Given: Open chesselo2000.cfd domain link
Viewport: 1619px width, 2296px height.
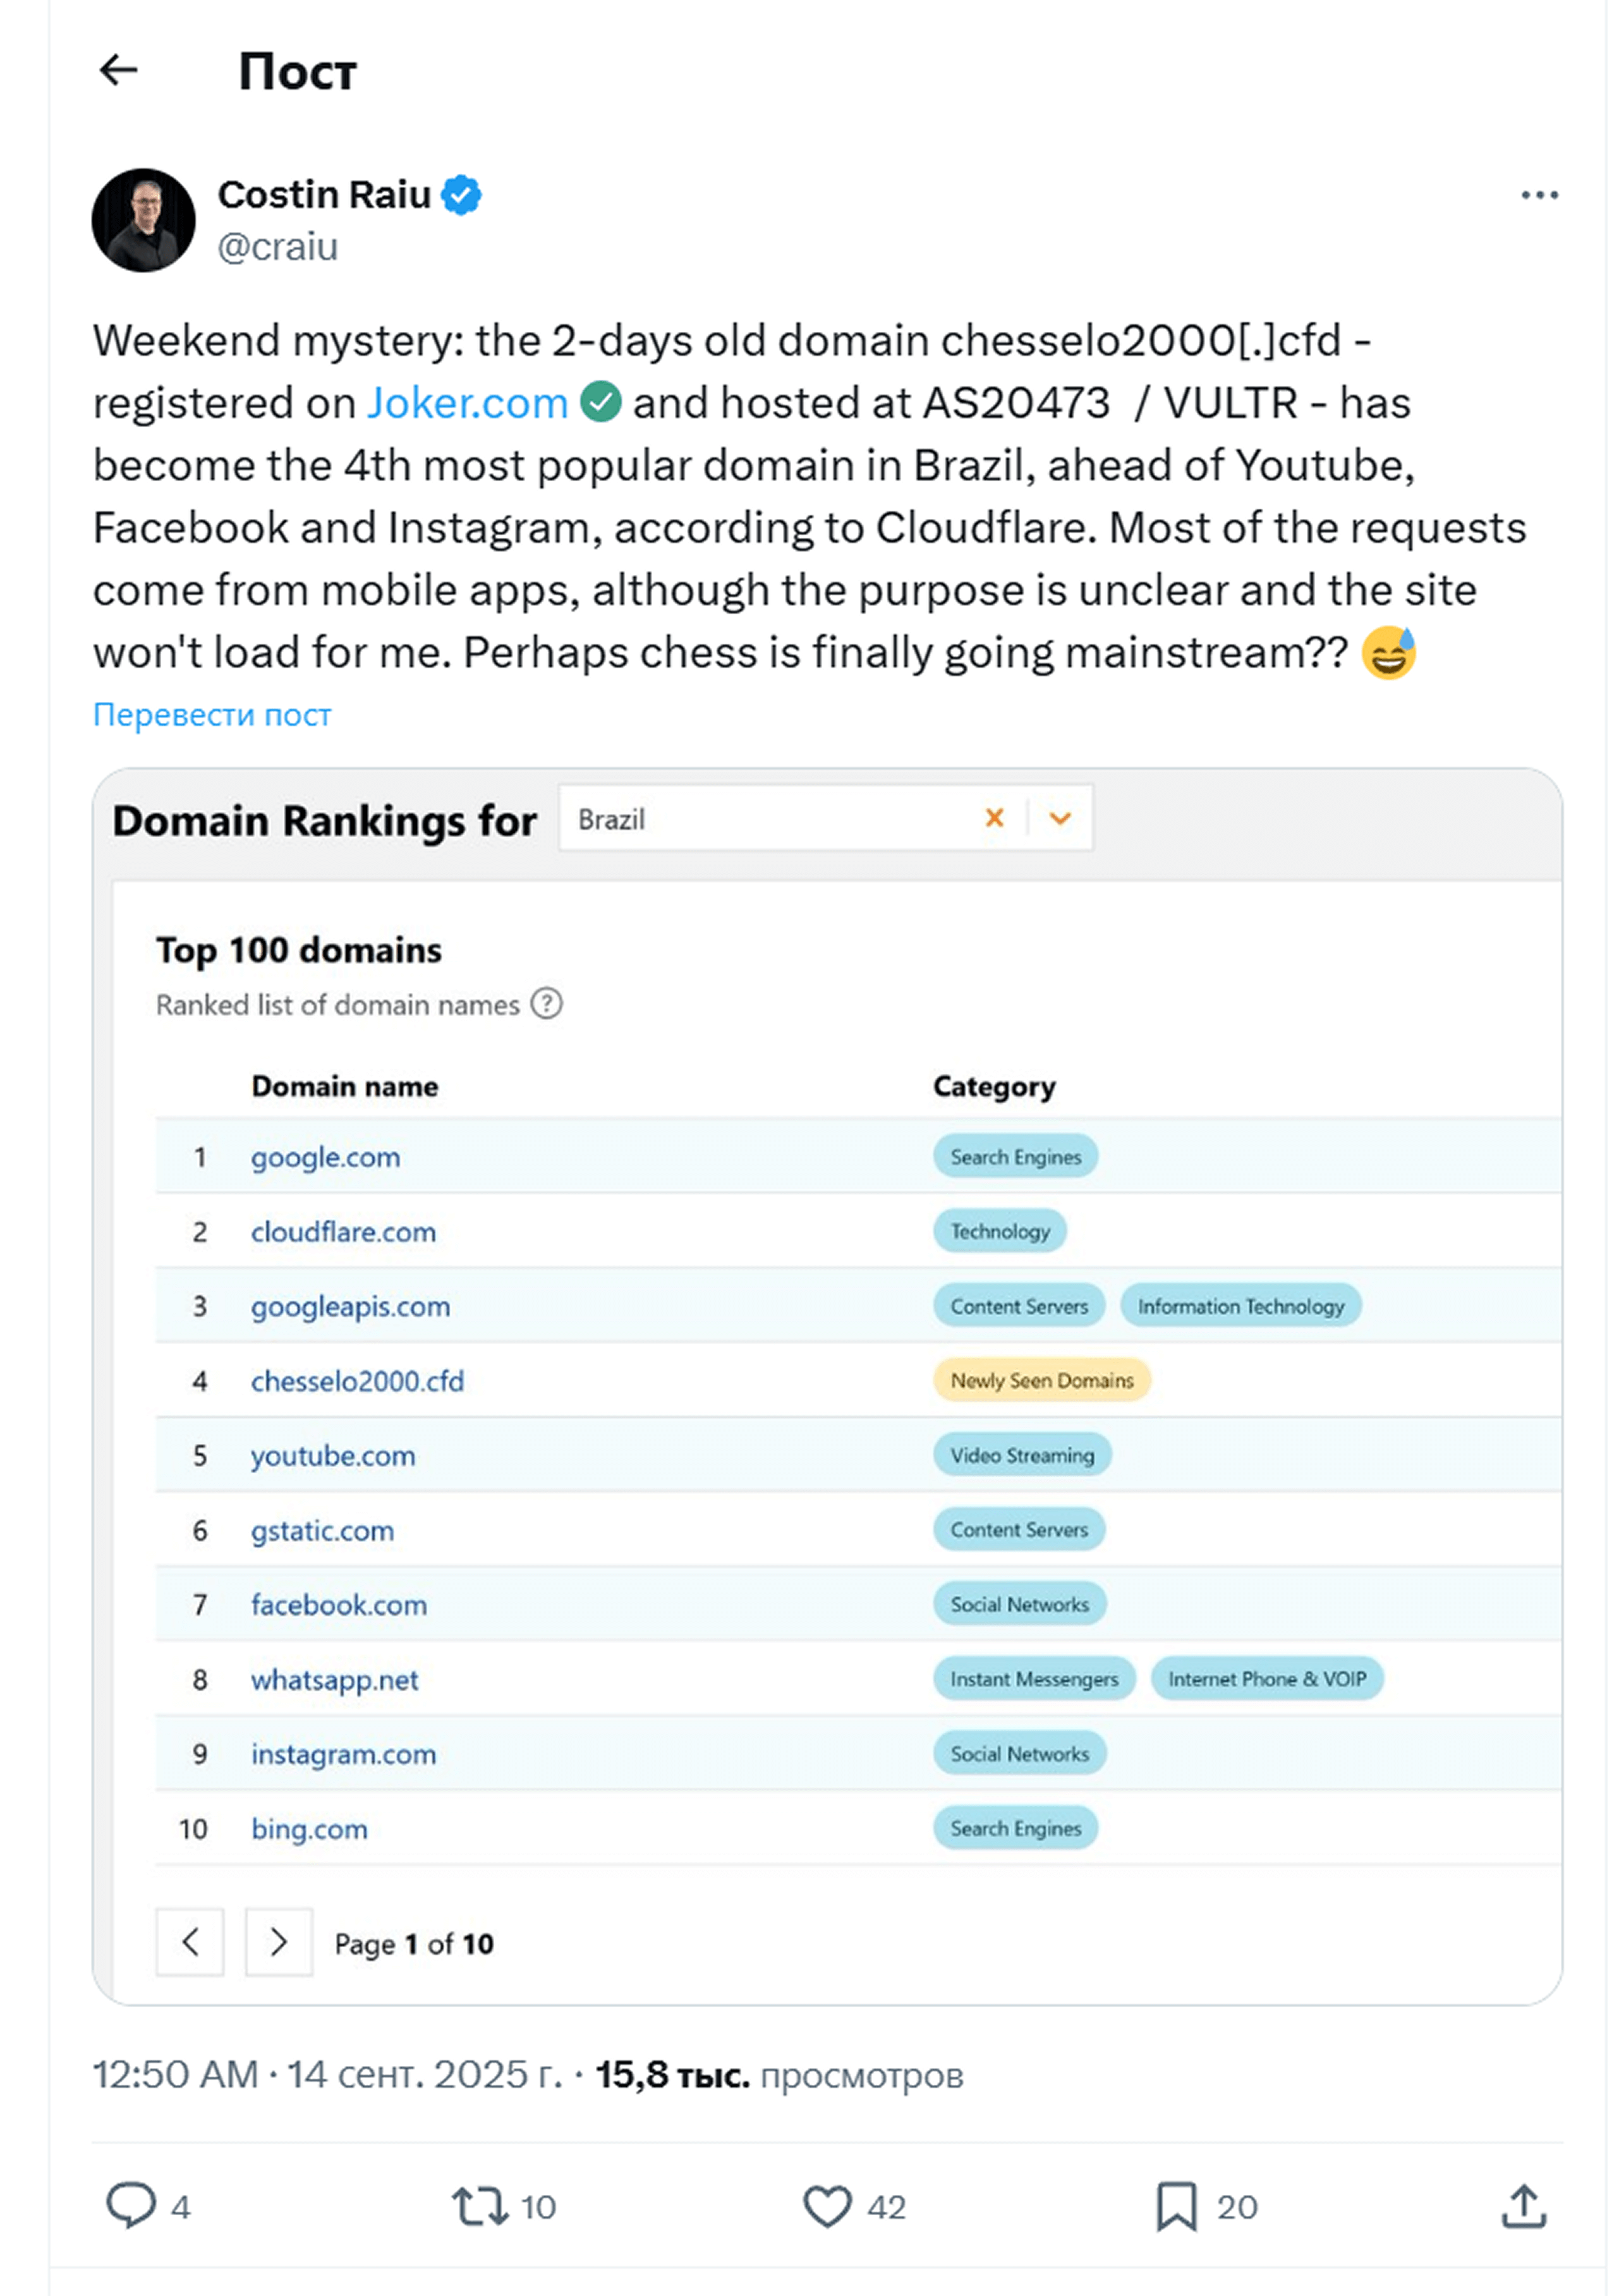Looking at the screenshot, I should [x=357, y=1381].
